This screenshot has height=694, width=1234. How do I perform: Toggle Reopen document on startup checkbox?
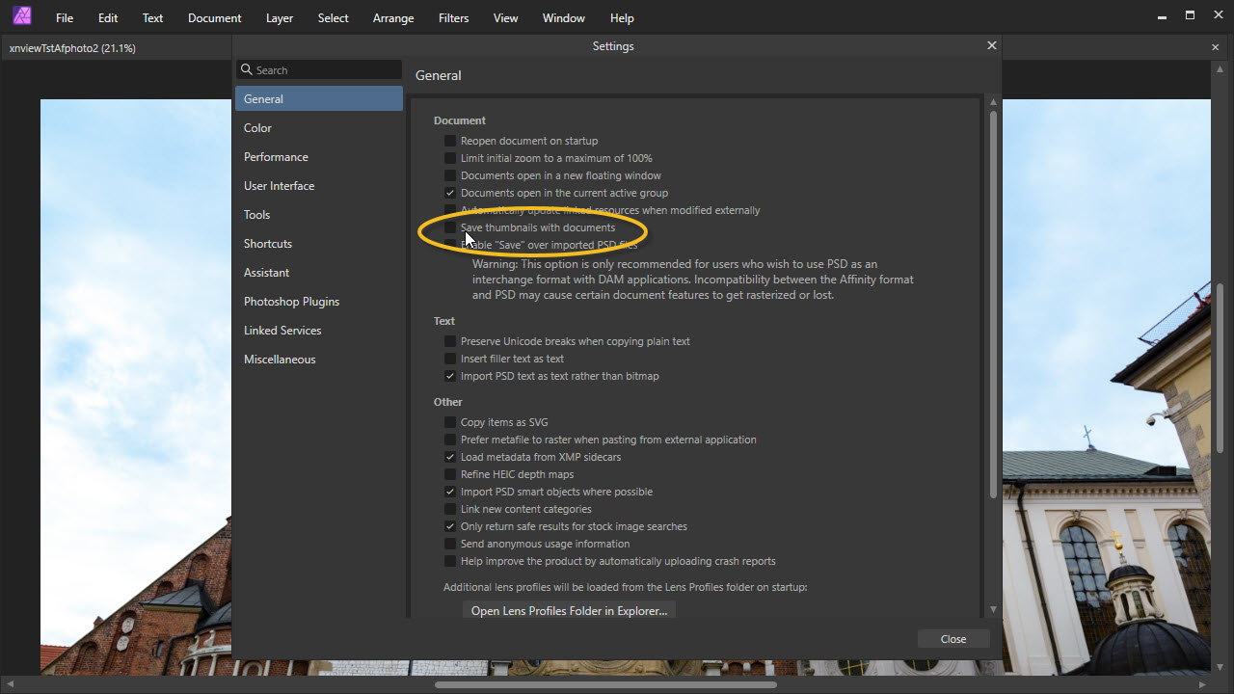click(450, 141)
